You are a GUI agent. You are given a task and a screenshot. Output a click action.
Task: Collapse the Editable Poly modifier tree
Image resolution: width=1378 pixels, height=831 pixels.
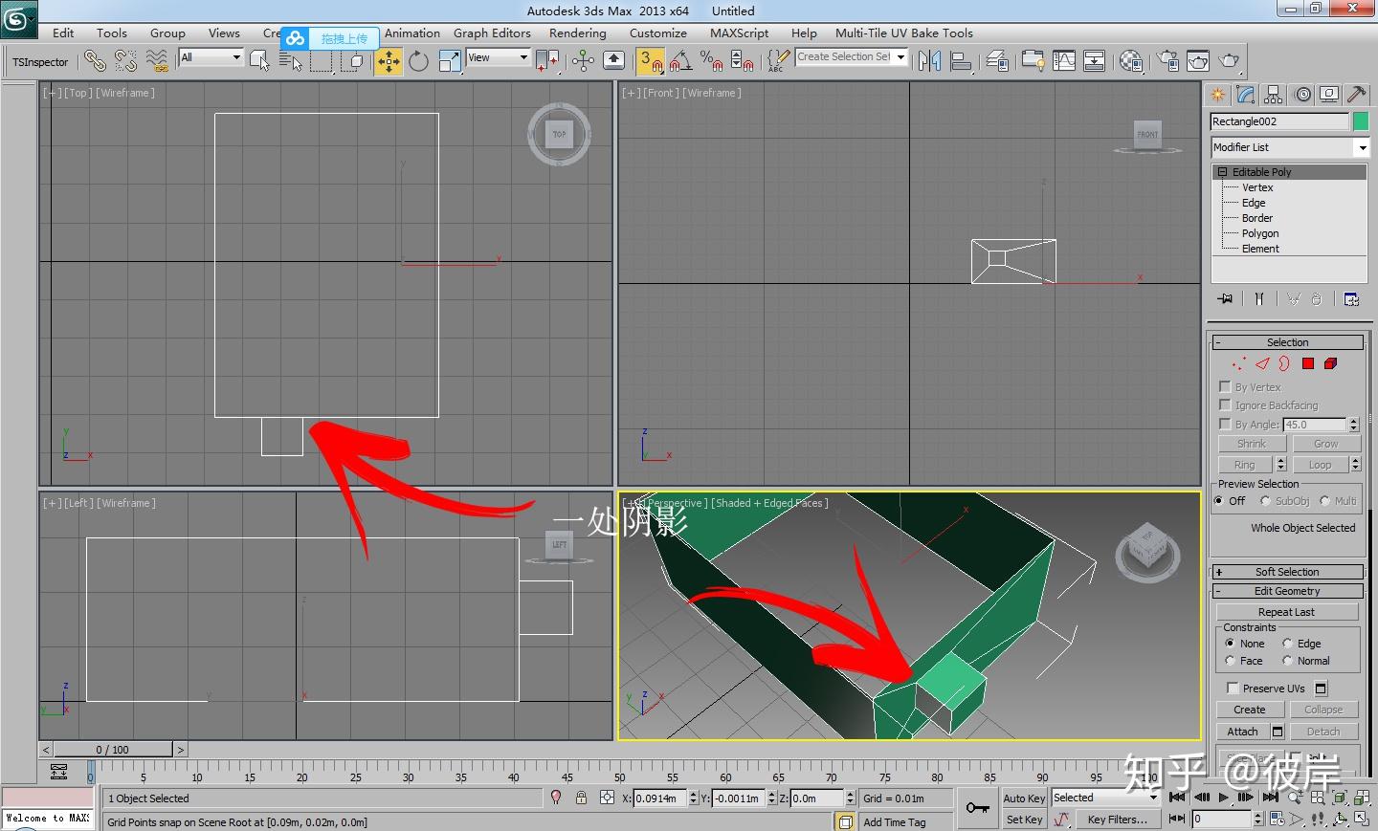[1222, 172]
